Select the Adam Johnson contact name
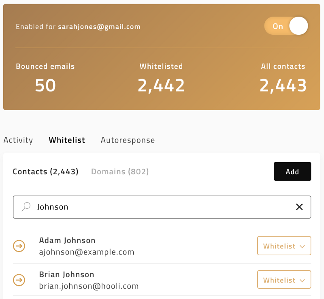The height and width of the screenshot is (299, 324). [x=67, y=241]
